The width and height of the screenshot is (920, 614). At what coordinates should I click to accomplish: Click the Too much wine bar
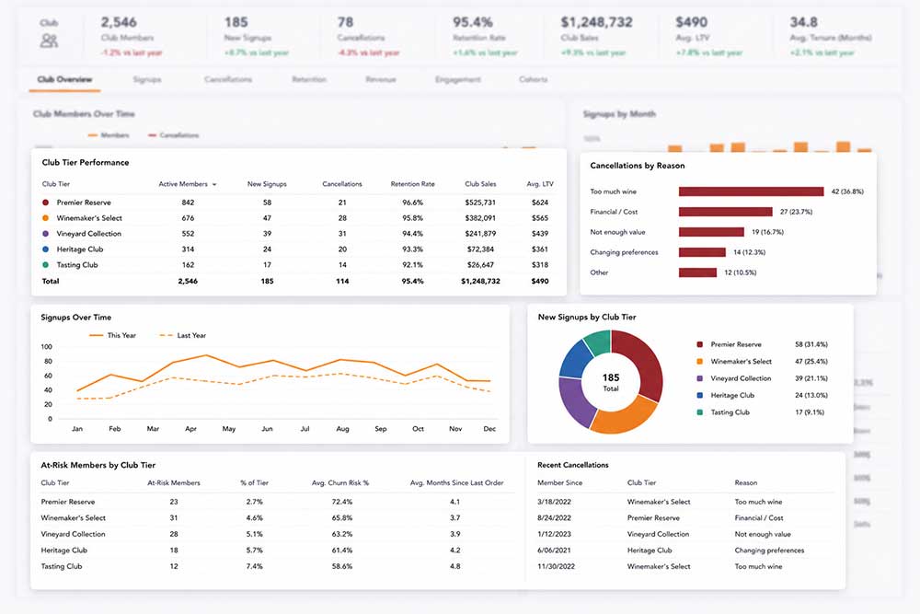click(751, 191)
